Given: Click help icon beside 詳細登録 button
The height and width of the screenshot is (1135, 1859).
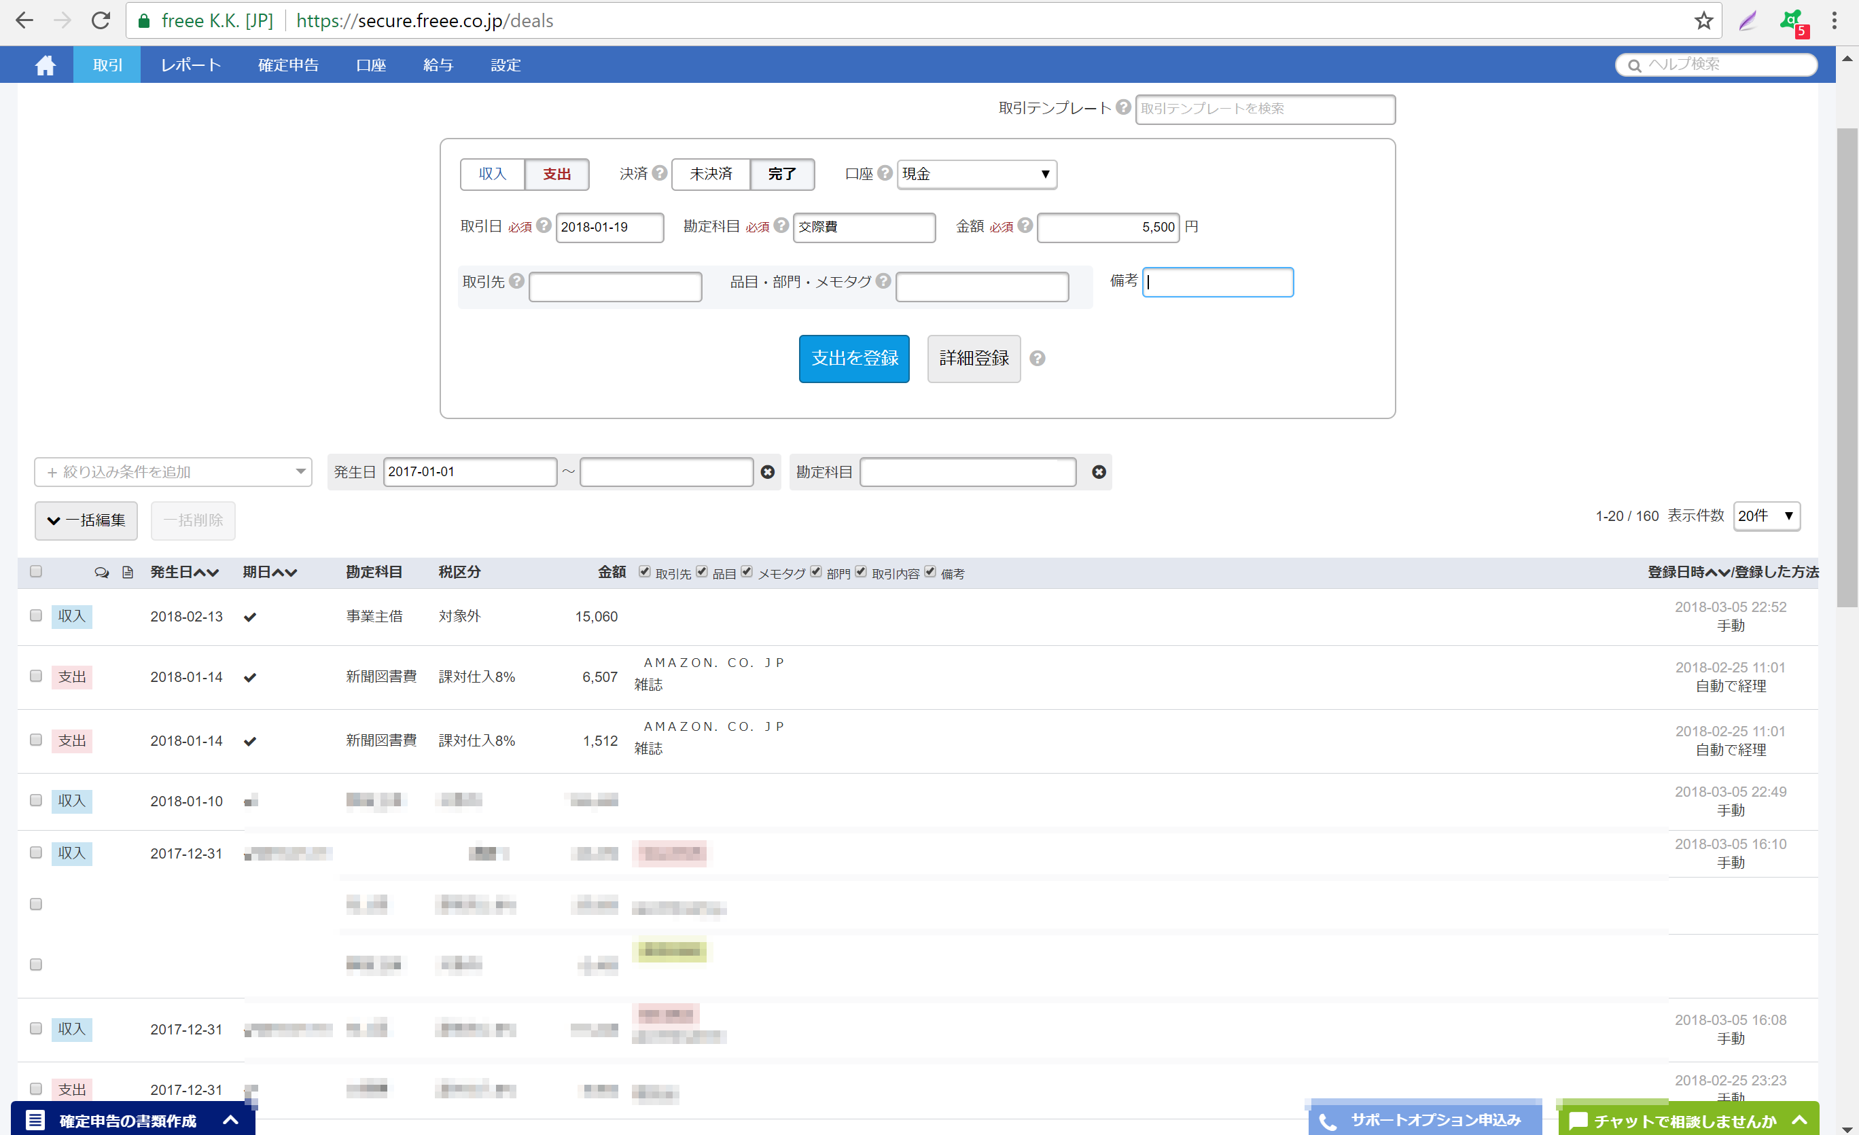Looking at the screenshot, I should click(x=1038, y=359).
